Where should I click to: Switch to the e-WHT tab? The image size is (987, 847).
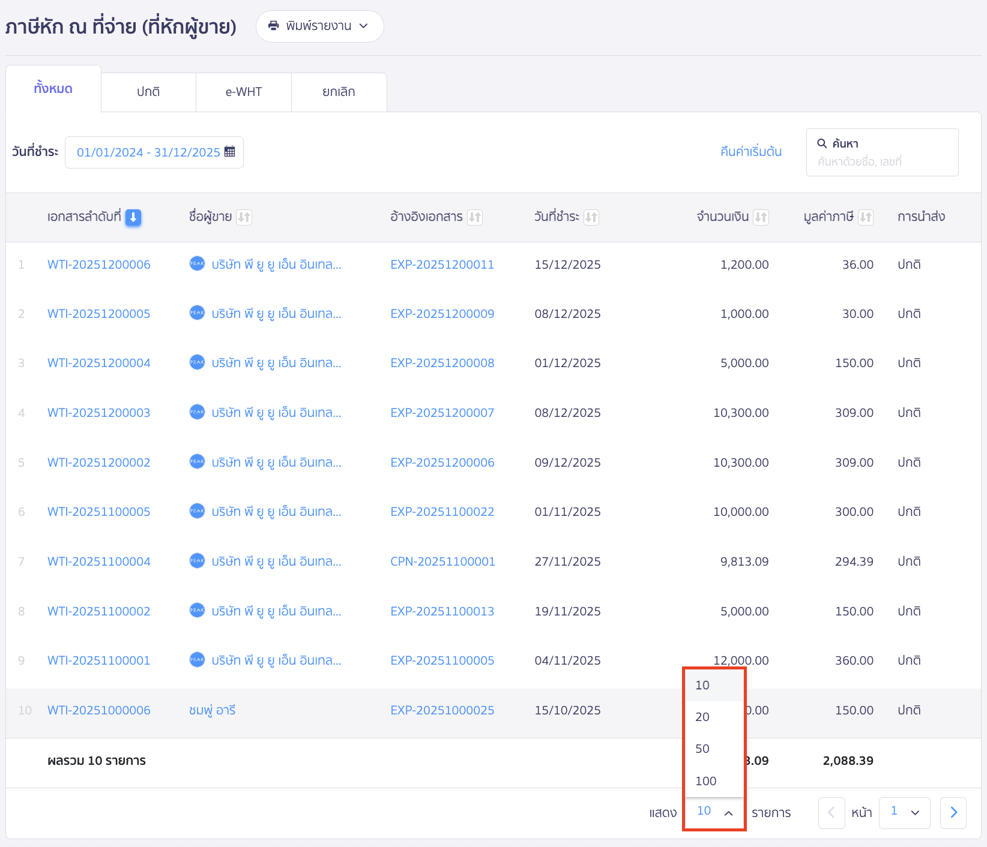coord(244,92)
